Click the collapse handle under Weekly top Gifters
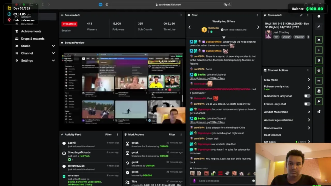 tap(224, 37)
